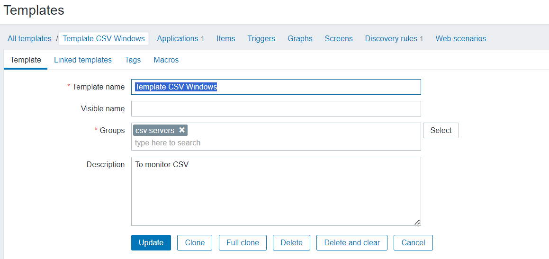Open the Linked templates tab
This screenshot has height=259, width=549.
pos(83,60)
